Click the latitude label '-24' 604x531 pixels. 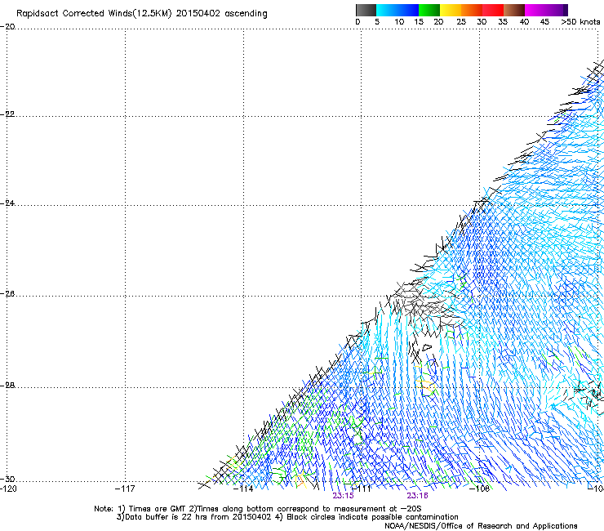tap(7, 203)
